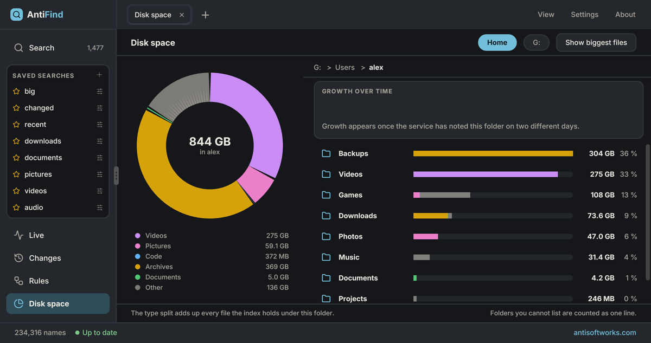This screenshot has height=343, width=651.
Task: Click the star icon beside 'downloads'
Action: [x=16, y=141]
